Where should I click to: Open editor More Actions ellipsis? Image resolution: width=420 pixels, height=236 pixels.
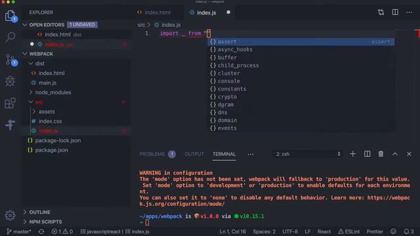click(409, 12)
